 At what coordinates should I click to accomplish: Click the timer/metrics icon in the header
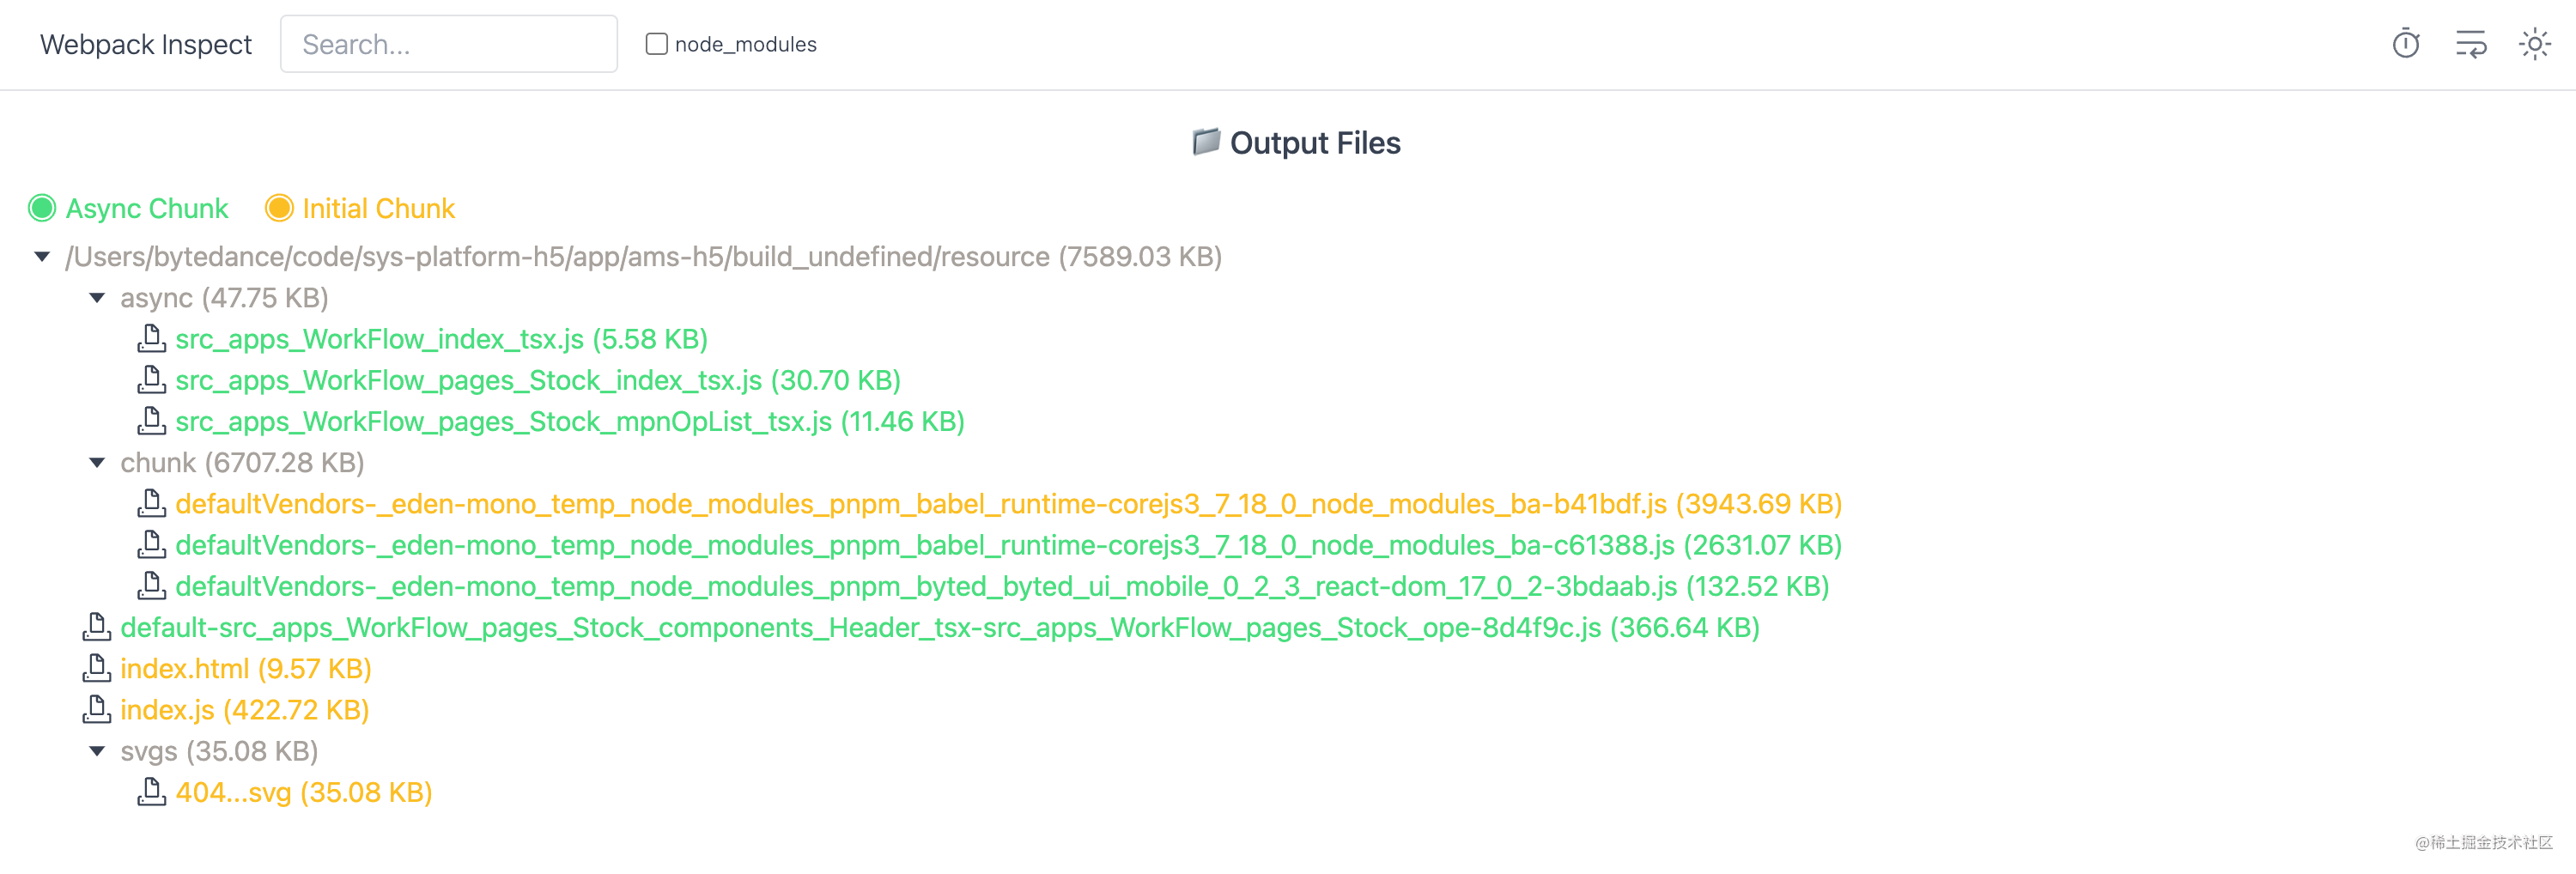[x=2406, y=44]
